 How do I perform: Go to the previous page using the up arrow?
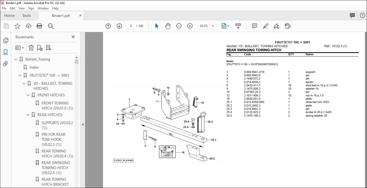click(108, 26)
